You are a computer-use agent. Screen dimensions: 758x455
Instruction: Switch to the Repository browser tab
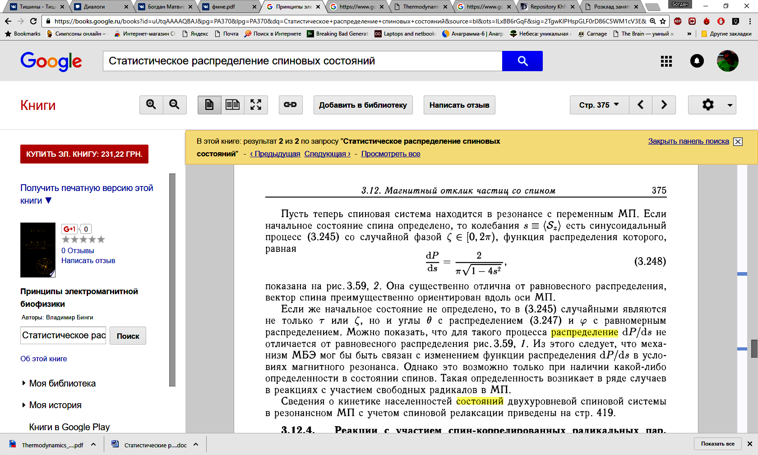547,7
